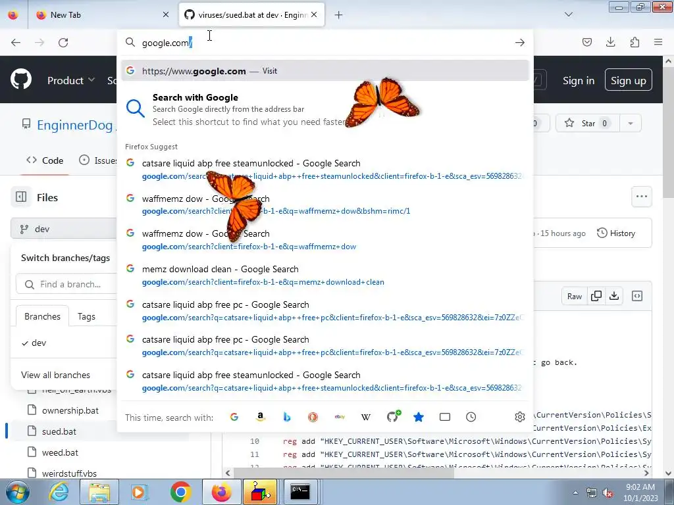This screenshot has width=674, height=505.
Task: Open file History link
Action: [x=616, y=233]
